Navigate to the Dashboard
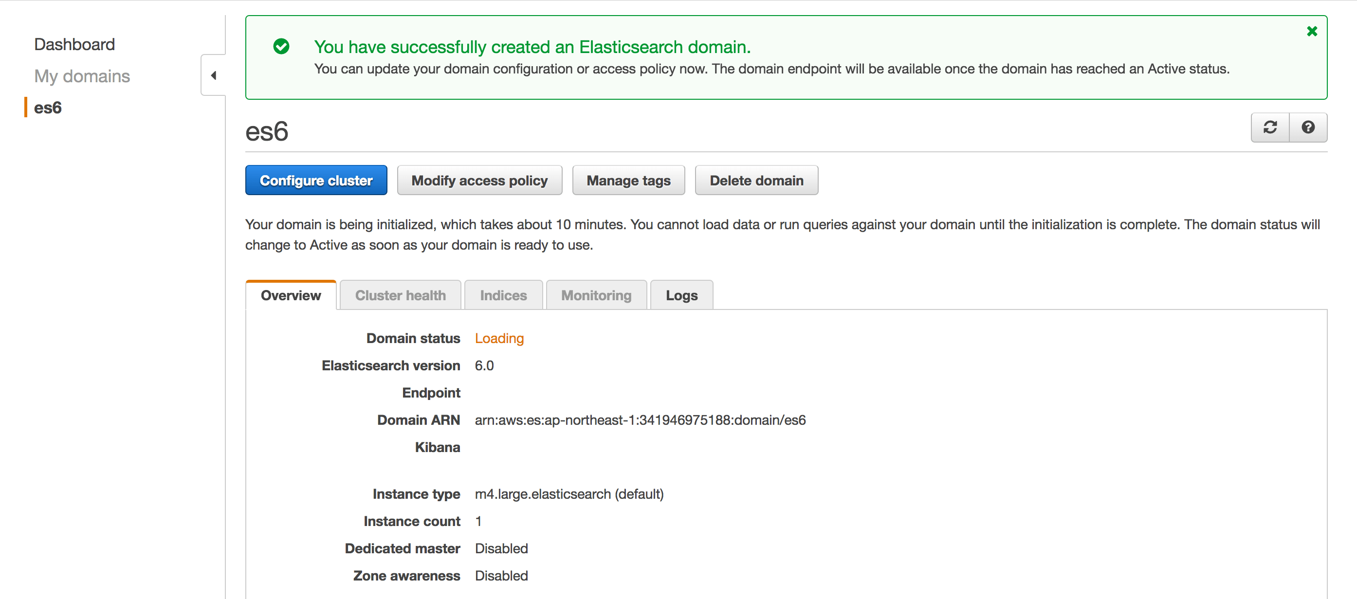This screenshot has height=599, width=1357. pos(74,44)
